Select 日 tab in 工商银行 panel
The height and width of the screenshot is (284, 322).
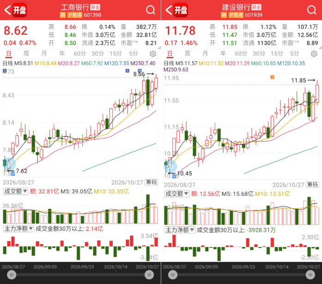tap(9, 54)
